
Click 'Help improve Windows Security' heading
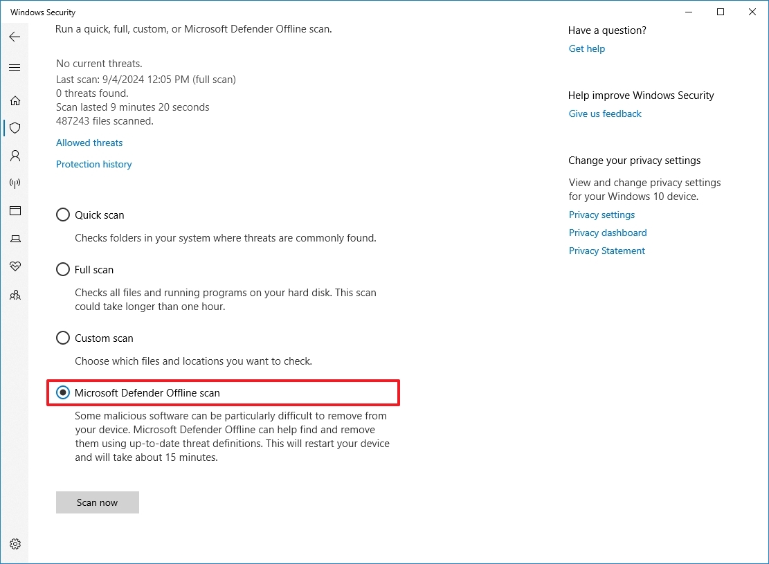pos(641,95)
